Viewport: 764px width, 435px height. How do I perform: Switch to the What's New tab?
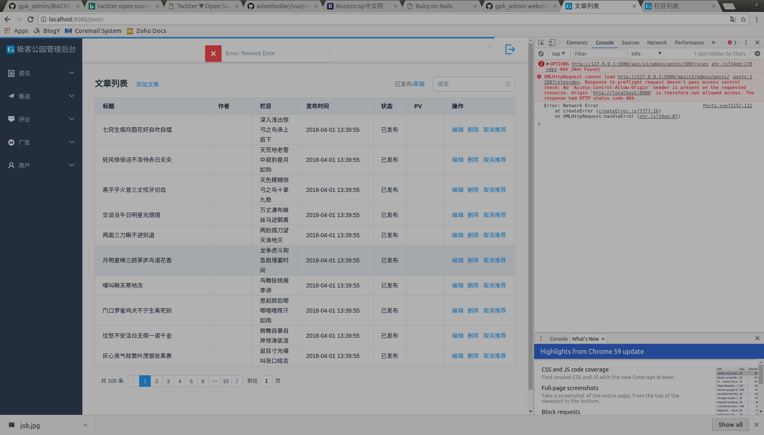tap(585, 339)
